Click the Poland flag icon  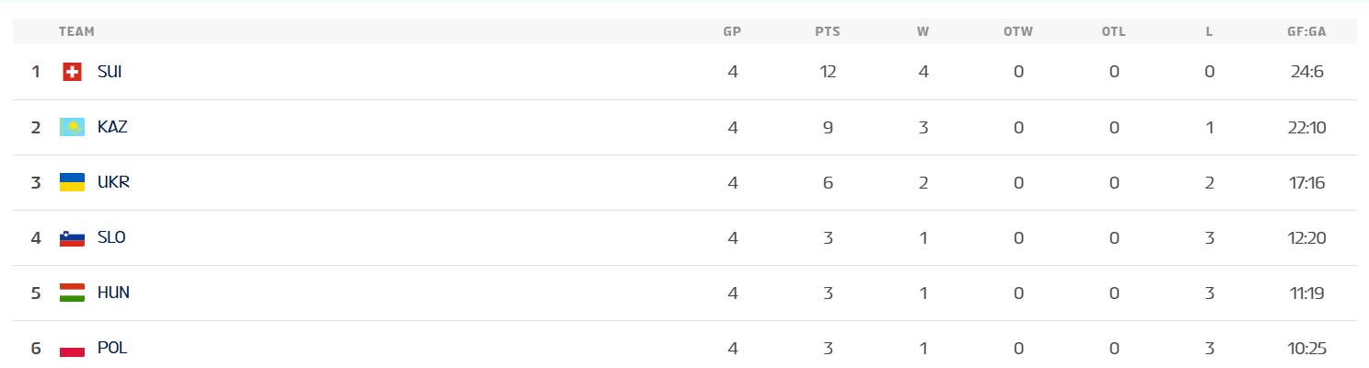(x=73, y=348)
